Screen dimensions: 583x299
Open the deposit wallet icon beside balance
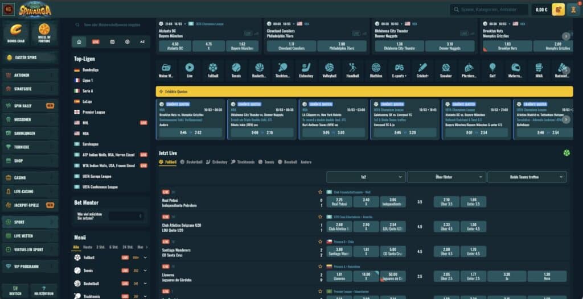tap(558, 10)
